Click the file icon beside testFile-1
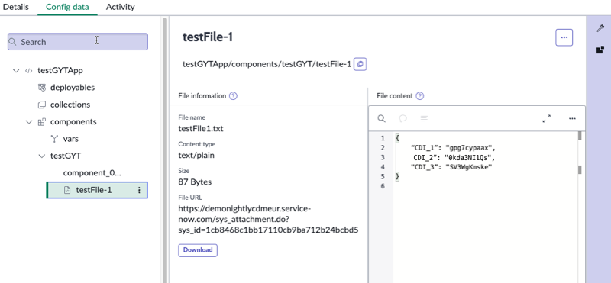 (x=67, y=190)
